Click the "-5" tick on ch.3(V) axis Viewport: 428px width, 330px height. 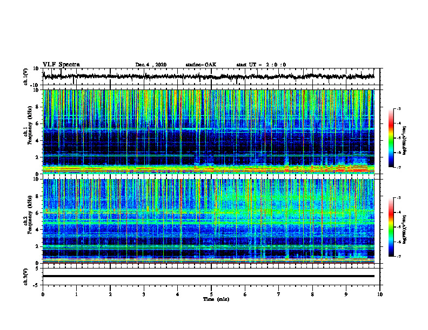coord(36,285)
